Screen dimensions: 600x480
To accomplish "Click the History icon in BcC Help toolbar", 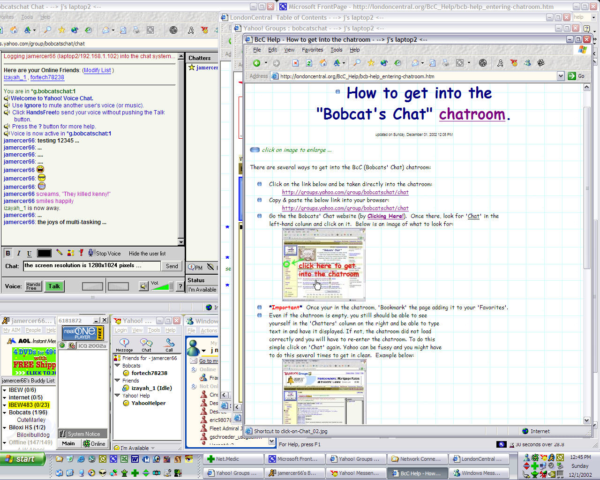I will click(397, 63).
